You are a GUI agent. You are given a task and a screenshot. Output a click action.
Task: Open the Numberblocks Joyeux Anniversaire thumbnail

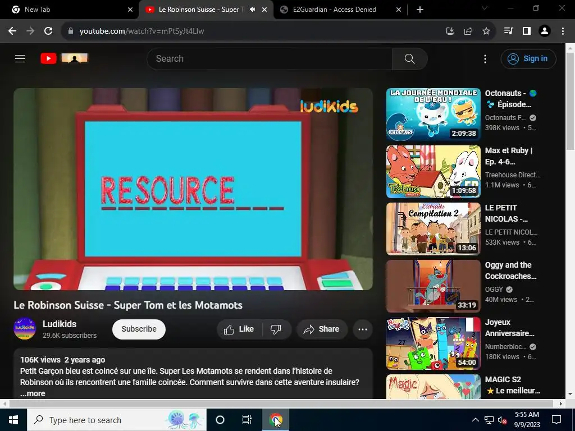(433, 343)
